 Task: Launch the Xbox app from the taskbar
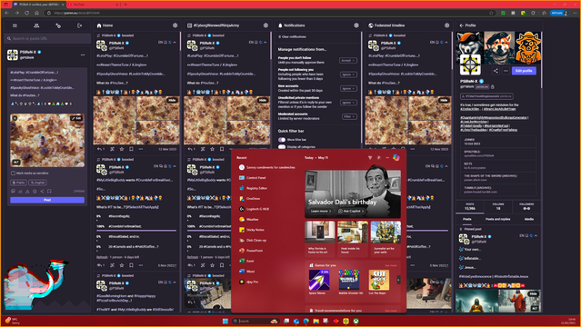[356, 321]
